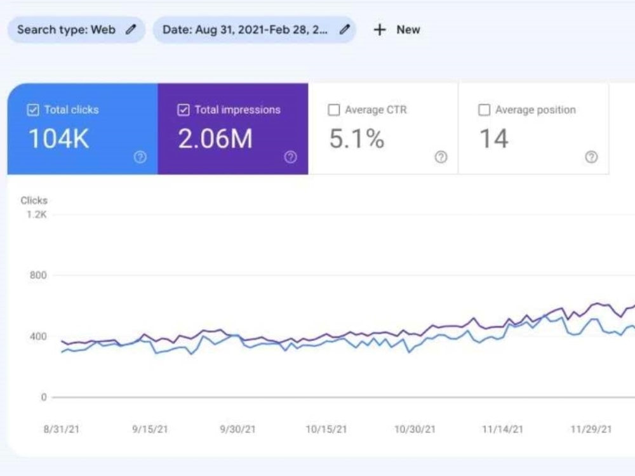Click the plus icon next to New
The image size is (635, 476).
380,29
